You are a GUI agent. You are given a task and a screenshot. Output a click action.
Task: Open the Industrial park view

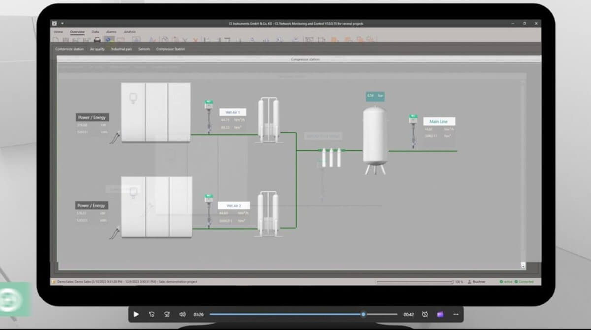pyautogui.click(x=122, y=49)
